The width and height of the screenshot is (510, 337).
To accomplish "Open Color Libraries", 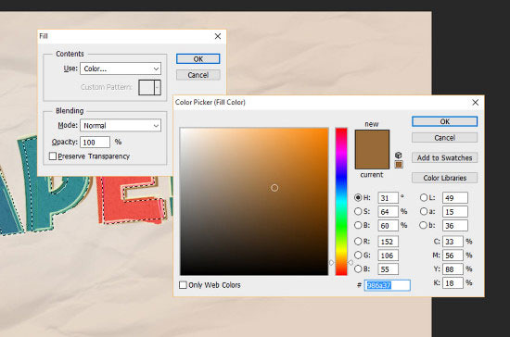I will pos(444,178).
